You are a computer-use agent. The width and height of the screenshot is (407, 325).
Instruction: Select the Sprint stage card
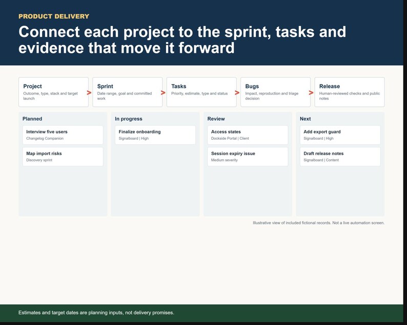click(x=128, y=92)
